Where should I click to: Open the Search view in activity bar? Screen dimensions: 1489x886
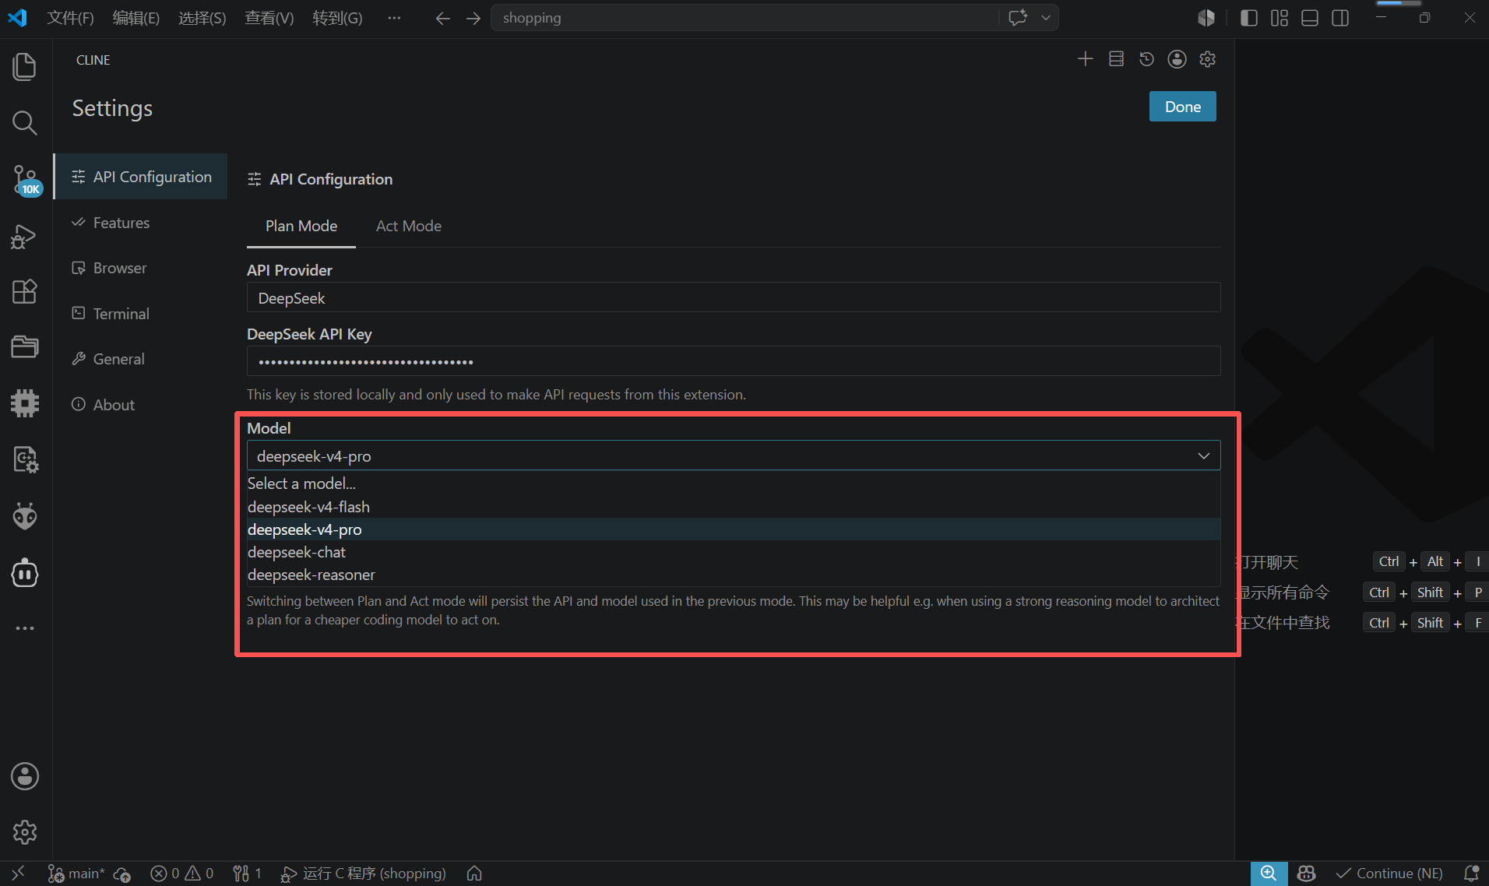coord(25,123)
